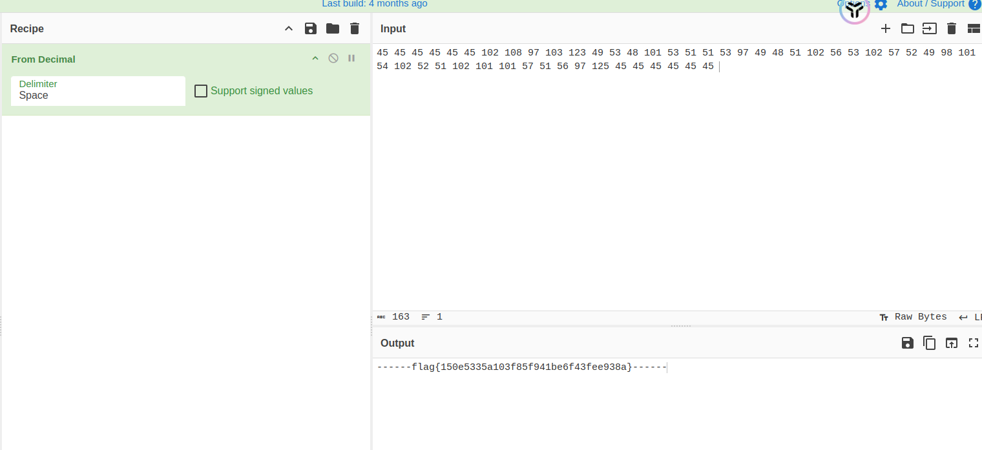Clear the input and output
The height and width of the screenshot is (450, 982).
pos(951,28)
